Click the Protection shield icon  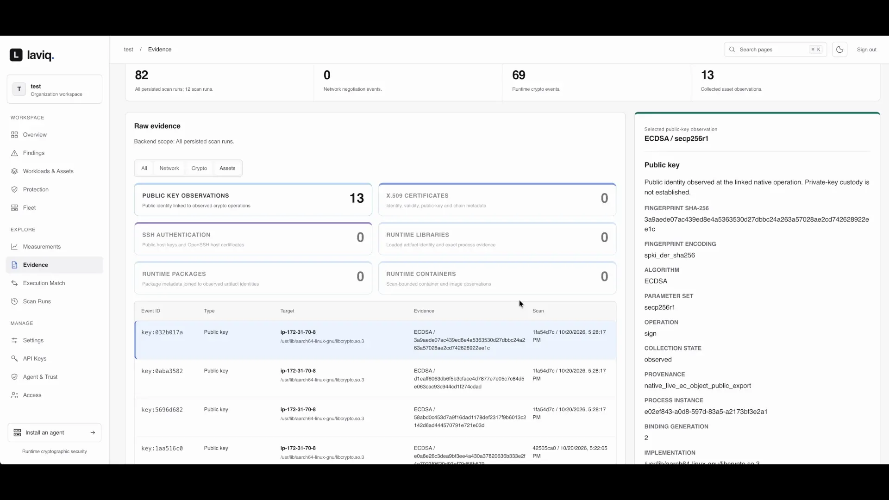14,189
